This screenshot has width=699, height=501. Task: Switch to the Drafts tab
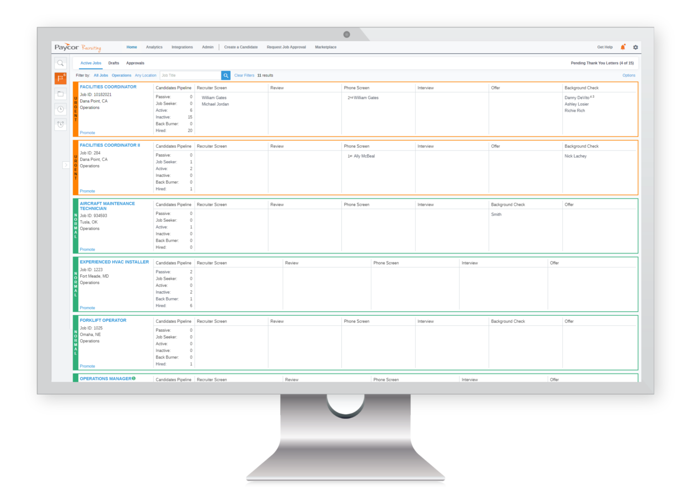[x=113, y=63]
